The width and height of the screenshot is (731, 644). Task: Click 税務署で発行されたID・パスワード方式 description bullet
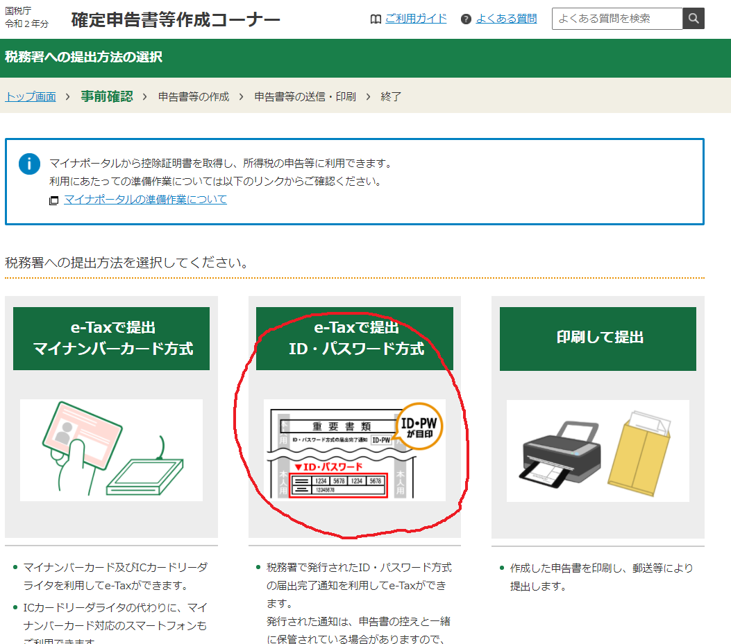coord(359,603)
